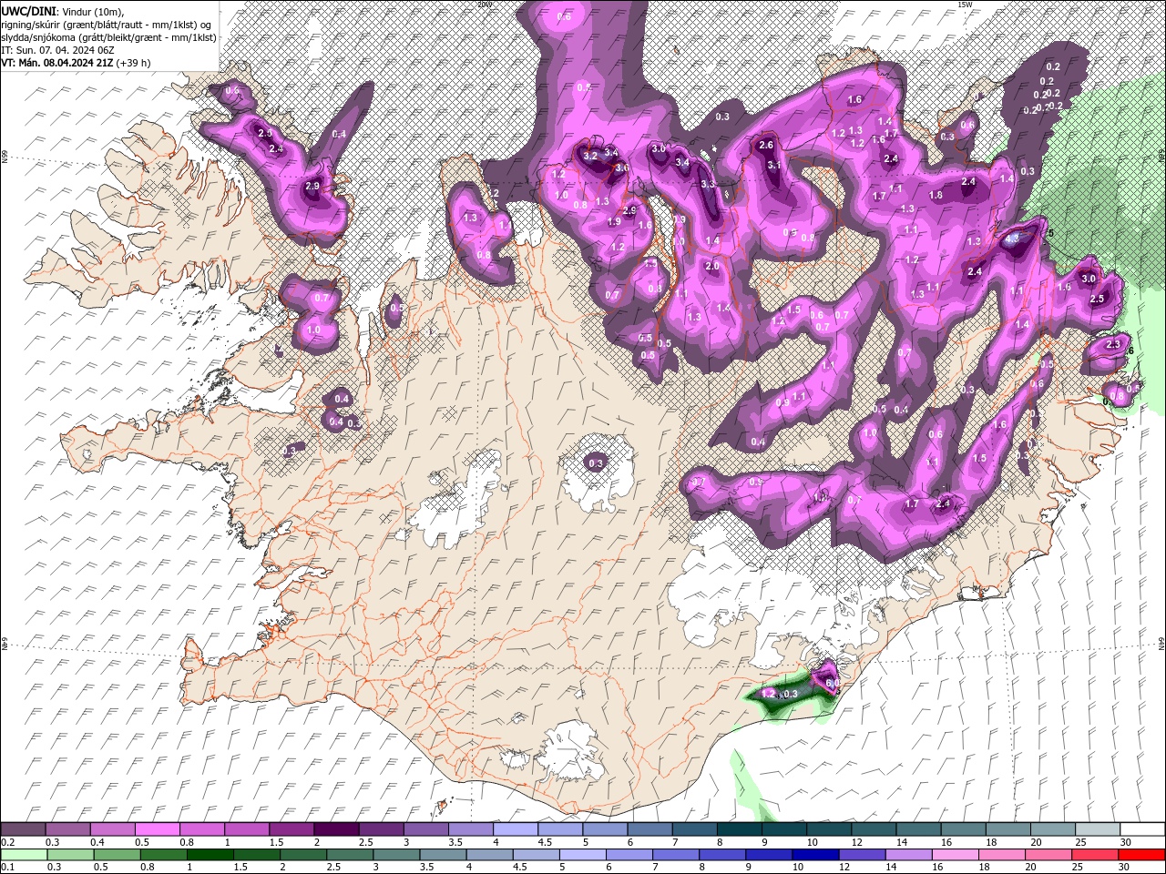
Task: Click the 'Vindur (10m)' heading text
Action: pos(93,11)
